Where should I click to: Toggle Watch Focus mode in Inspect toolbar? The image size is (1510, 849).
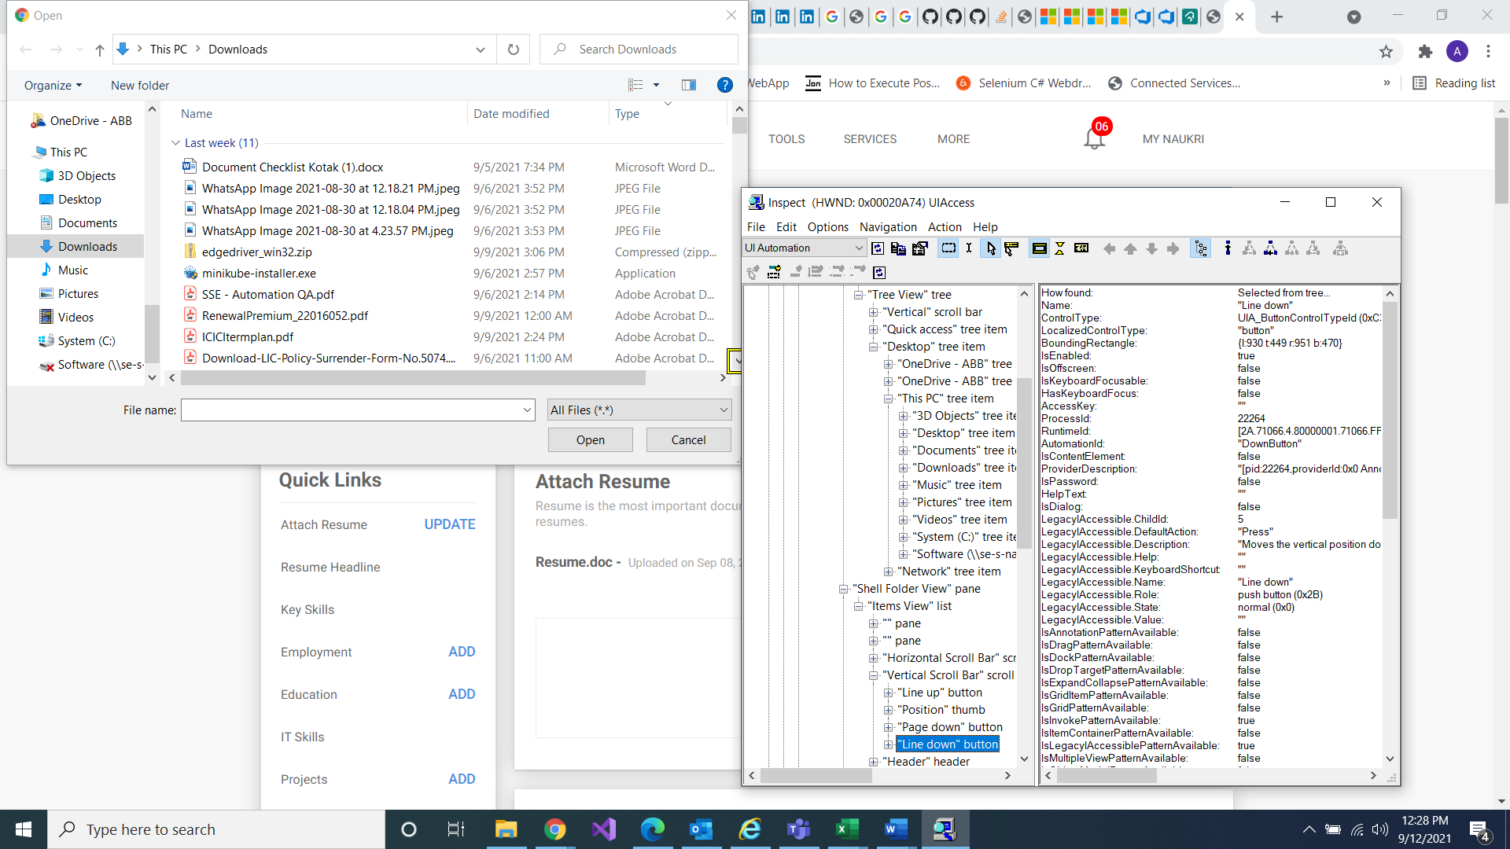coord(1012,248)
